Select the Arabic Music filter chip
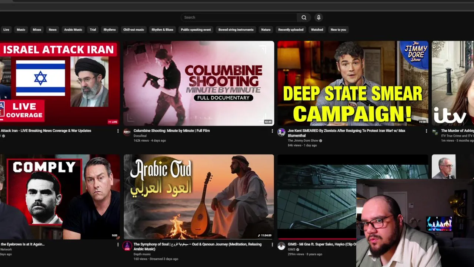This screenshot has height=267, width=474. (x=73, y=30)
